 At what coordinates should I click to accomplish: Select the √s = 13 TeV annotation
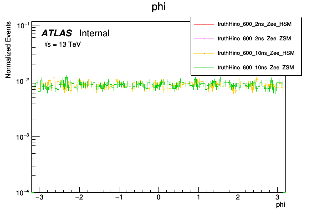click(x=62, y=44)
